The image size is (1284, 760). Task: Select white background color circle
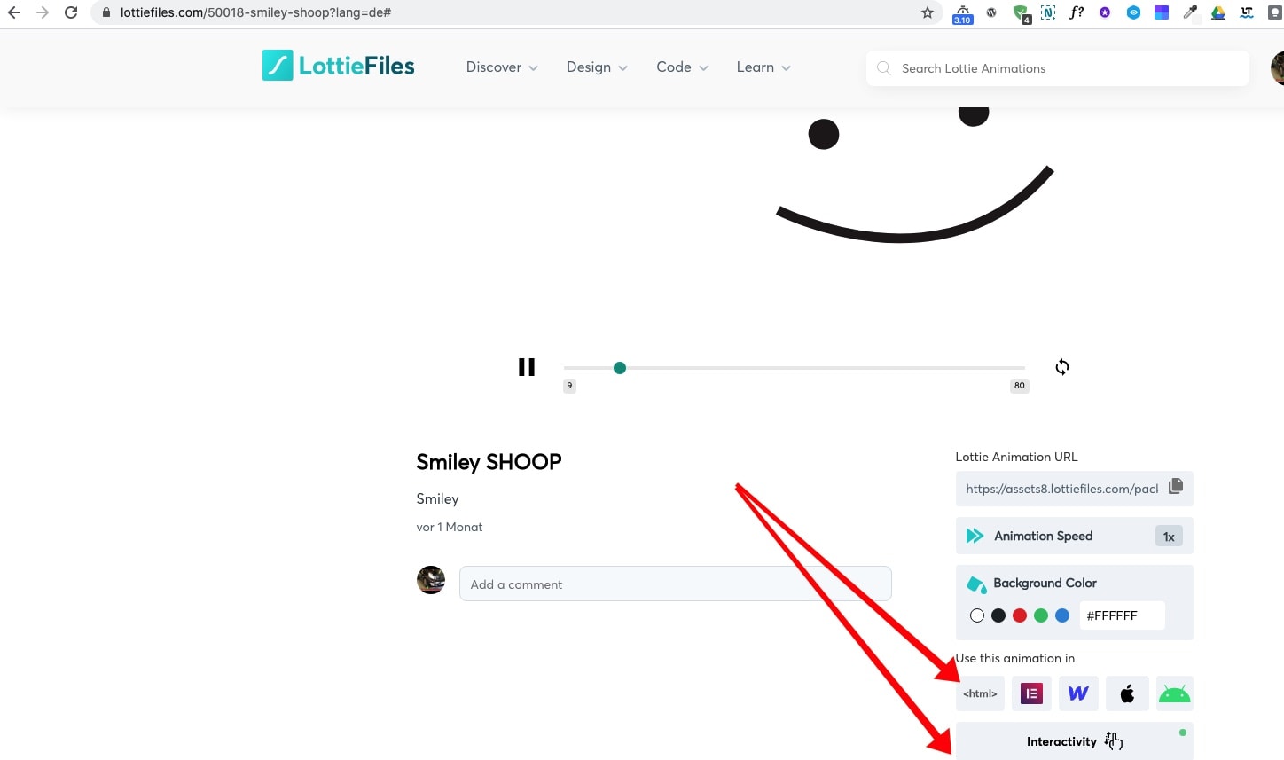[977, 615]
